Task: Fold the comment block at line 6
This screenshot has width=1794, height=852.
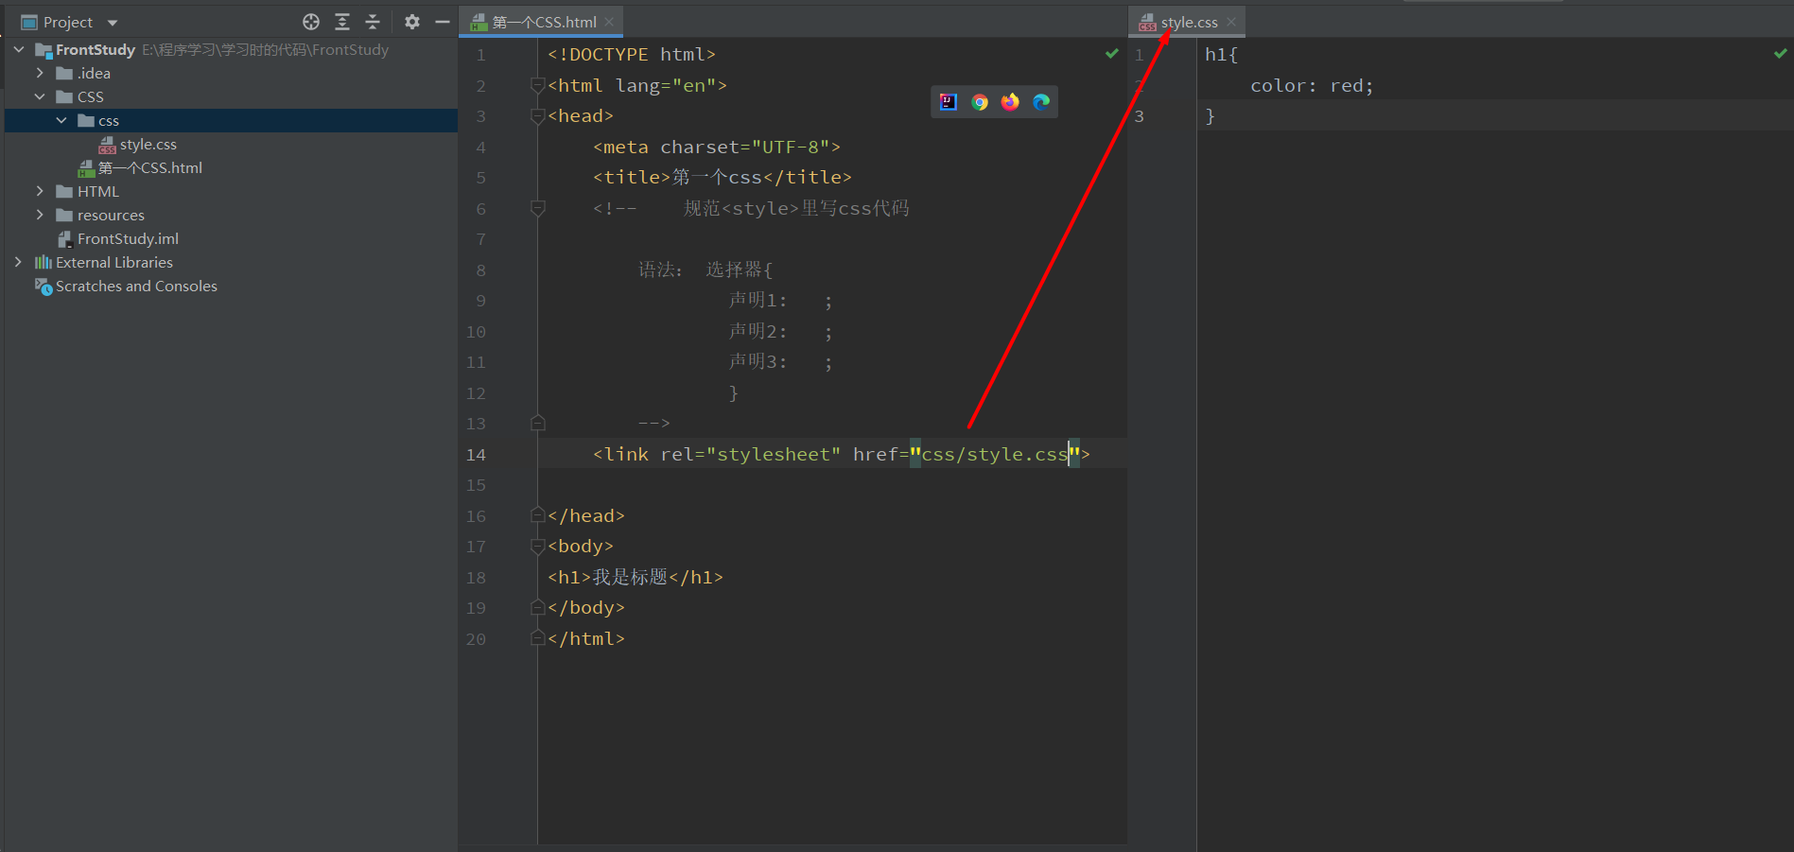Action: 538,208
